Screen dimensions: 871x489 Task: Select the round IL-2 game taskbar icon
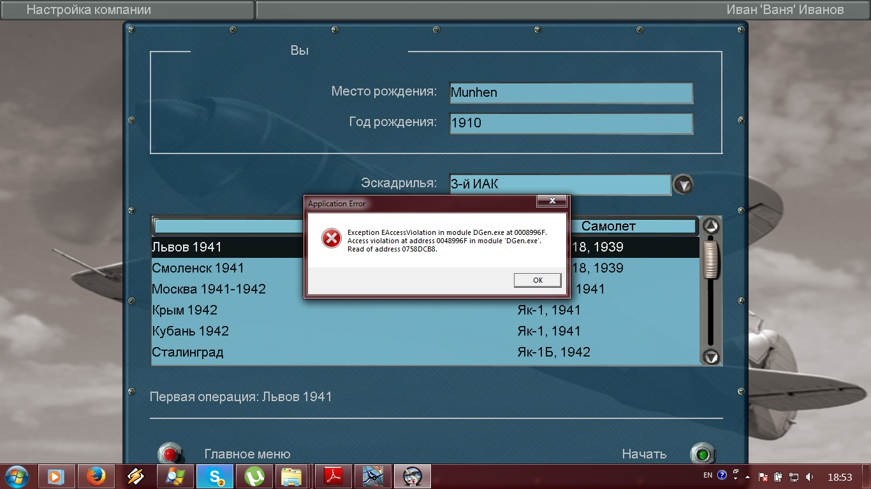point(412,476)
